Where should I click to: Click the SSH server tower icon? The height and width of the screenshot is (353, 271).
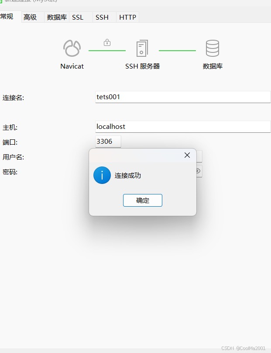(x=142, y=48)
